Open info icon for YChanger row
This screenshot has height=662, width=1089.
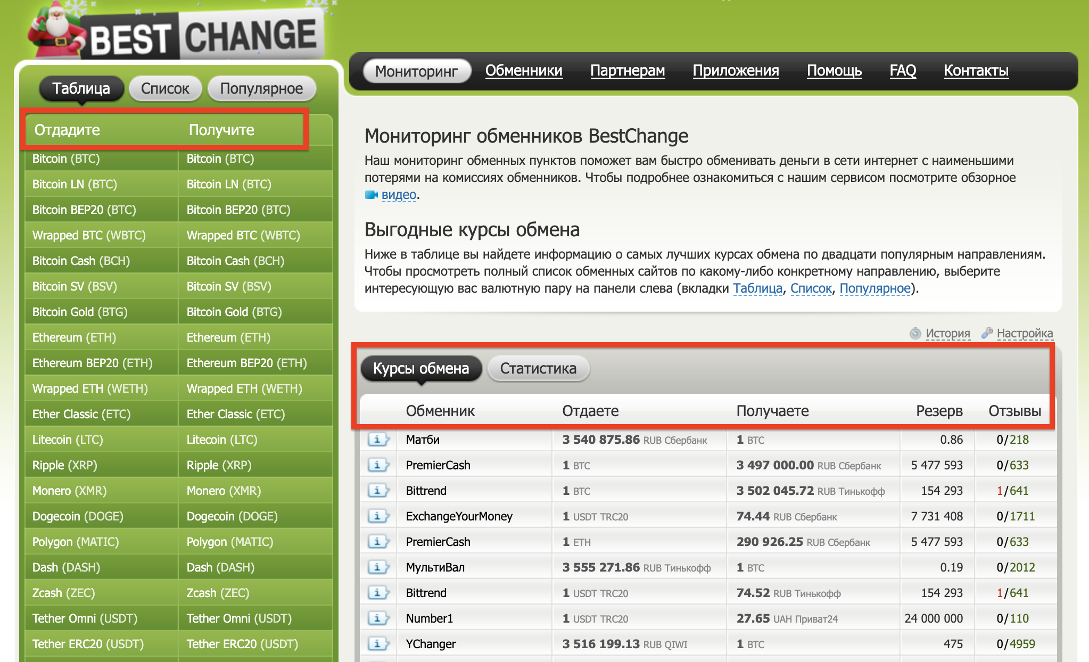point(378,644)
